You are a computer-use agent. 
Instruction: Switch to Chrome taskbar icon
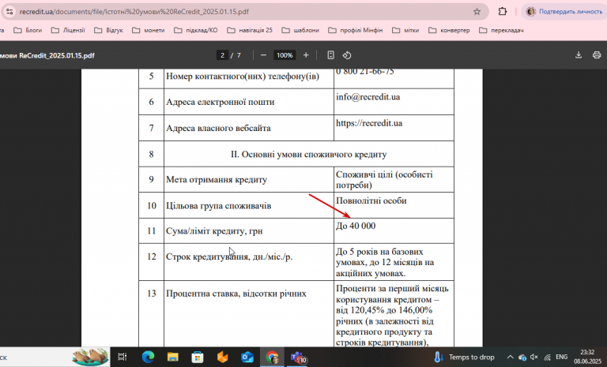point(272,357)
